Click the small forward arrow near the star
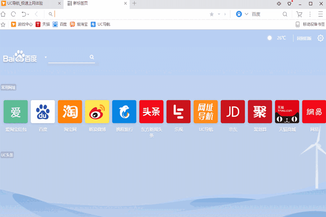This screenshot has height=217, width=326. point(225,14)
